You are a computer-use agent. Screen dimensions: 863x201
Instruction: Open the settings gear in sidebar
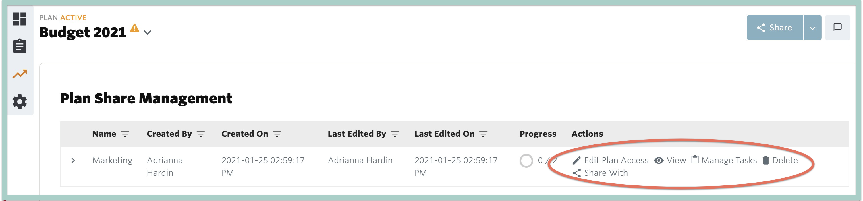click(x=20, y=101)
